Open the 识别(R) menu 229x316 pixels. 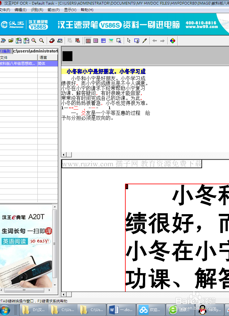click(37, 10)
